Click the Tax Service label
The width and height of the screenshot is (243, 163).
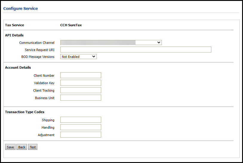(15, 25)
